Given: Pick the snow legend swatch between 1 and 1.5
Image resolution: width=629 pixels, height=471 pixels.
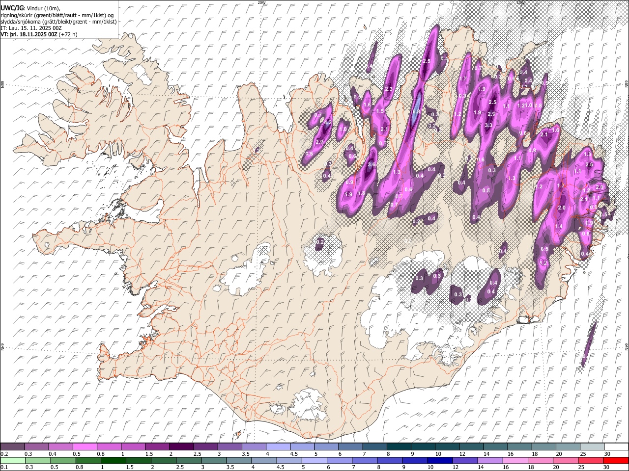Looking at the screenshot, I should coord(133,447).
